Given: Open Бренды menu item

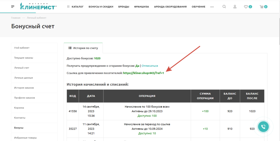Looking at the screenshot, I should click(x=124, y=7).
